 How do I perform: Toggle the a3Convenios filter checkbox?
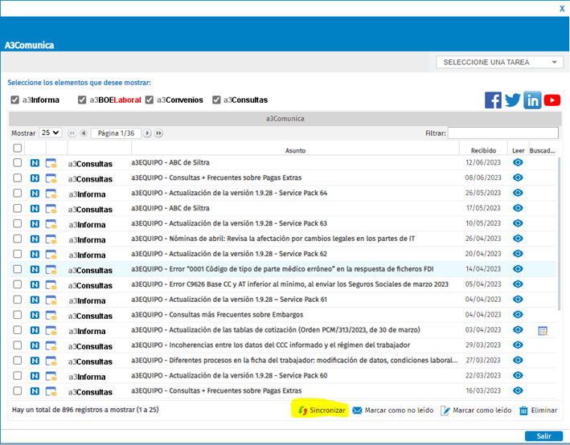(150, 100)
